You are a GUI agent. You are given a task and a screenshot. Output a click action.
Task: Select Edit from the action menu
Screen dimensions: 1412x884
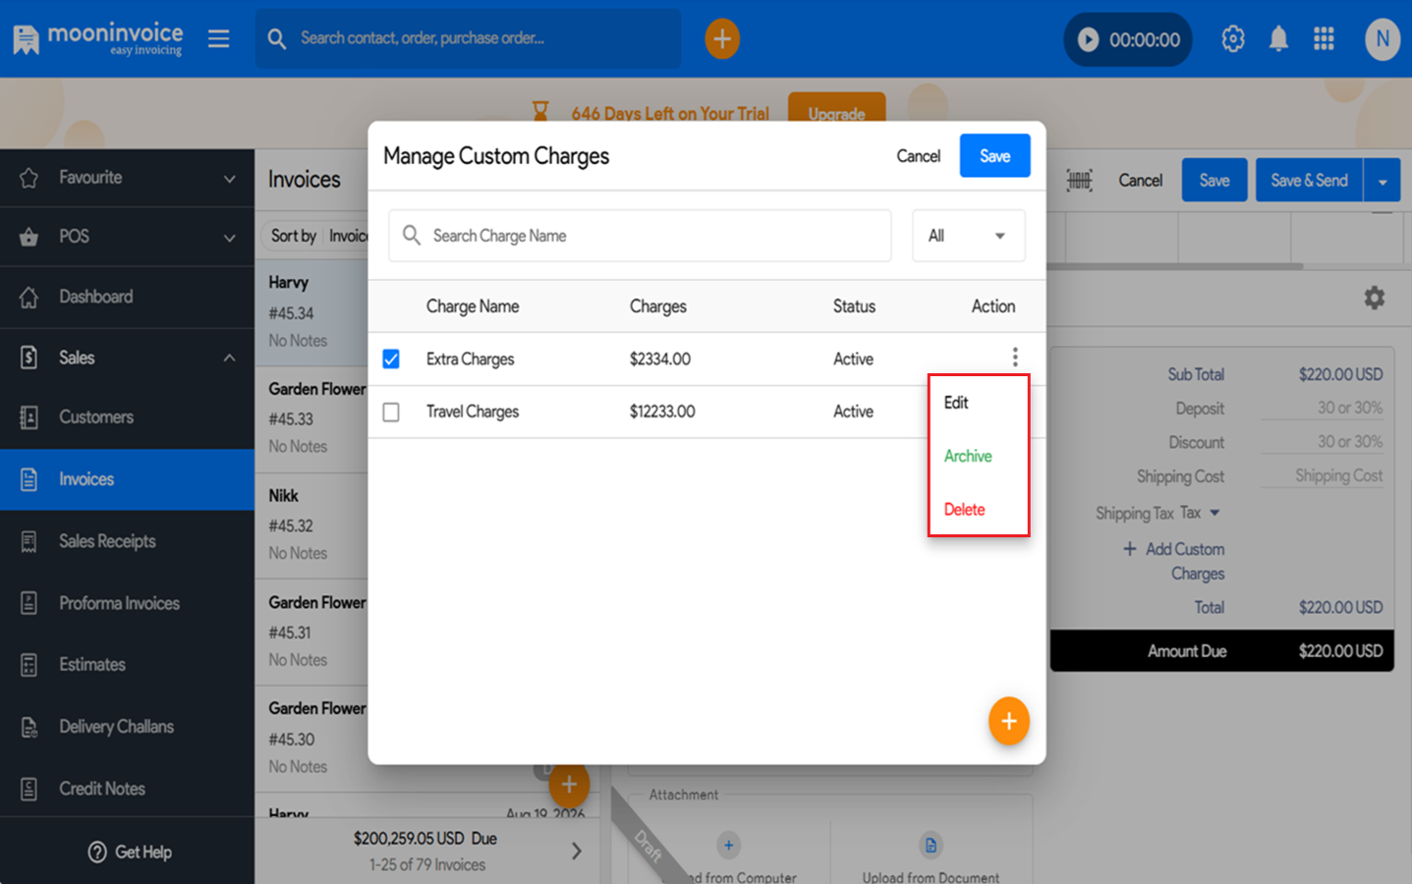point(956,403)
